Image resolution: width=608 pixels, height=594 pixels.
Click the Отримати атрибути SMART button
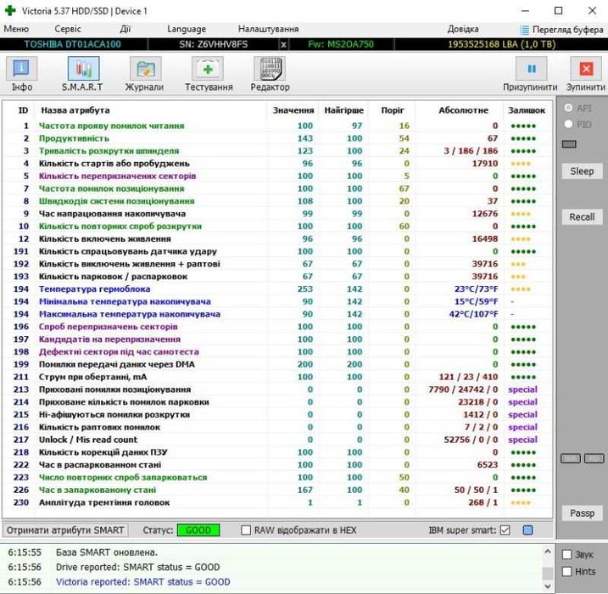coord(65,530)
